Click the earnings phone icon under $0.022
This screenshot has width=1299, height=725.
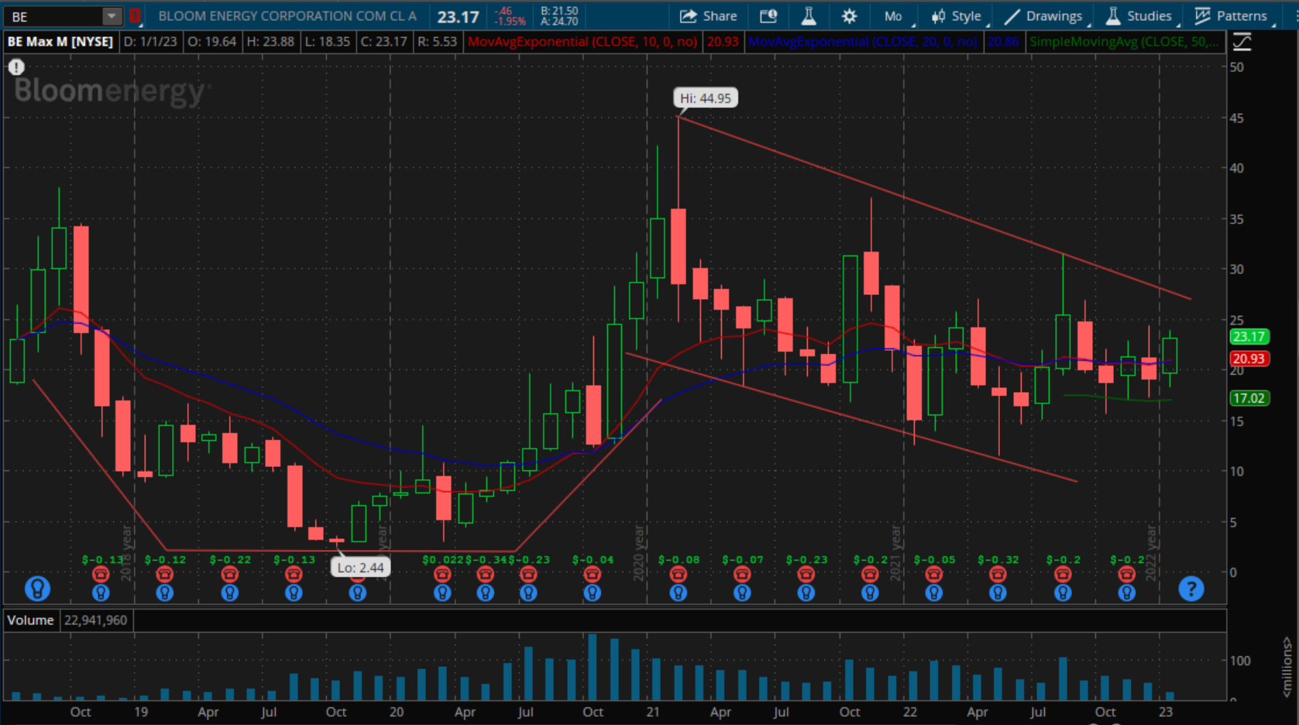pyautogui.click(x=442, y=574)
